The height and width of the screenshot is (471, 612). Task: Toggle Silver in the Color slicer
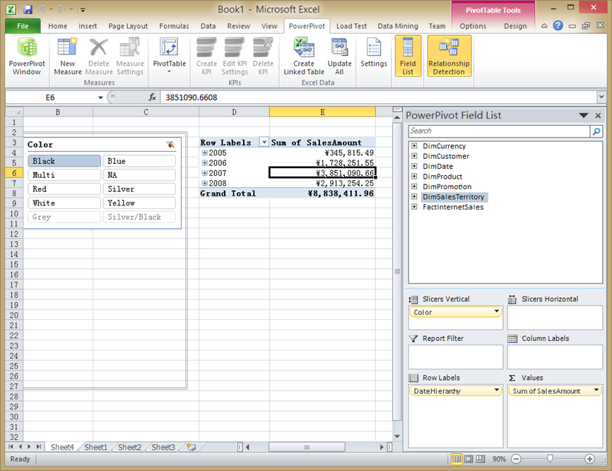139,189
